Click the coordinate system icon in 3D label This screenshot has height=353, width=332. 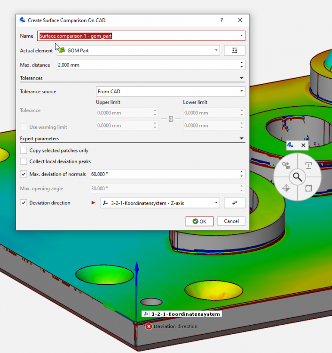coord(146,314)
